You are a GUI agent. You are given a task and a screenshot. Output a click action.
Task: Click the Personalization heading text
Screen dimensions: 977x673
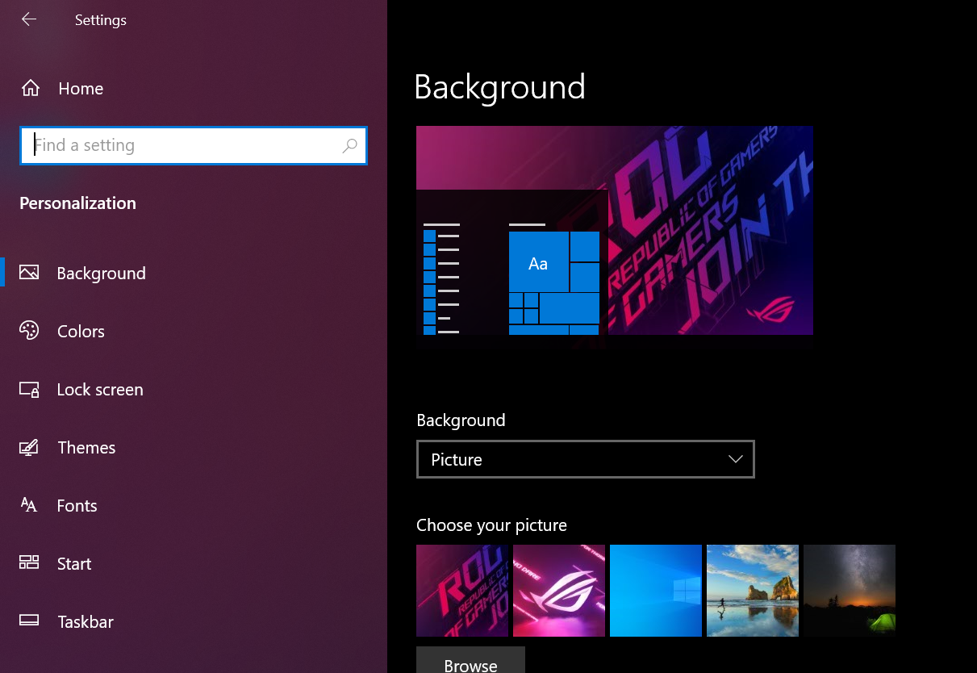point(77,203)
